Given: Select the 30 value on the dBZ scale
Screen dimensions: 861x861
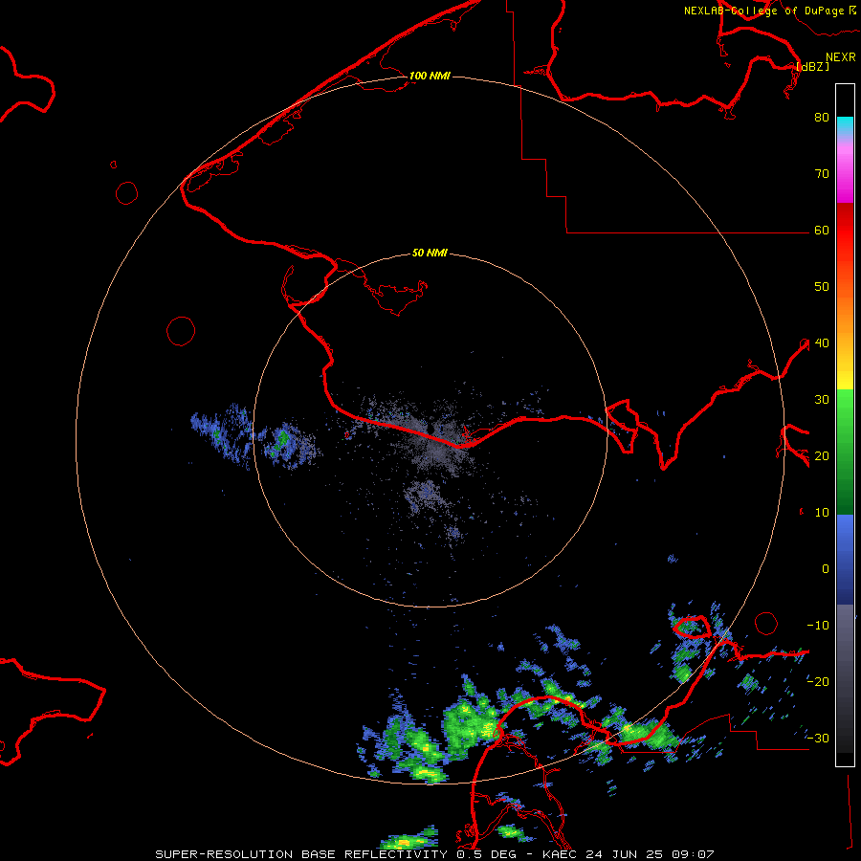Looking at the screenshot, I should (822, 400).
